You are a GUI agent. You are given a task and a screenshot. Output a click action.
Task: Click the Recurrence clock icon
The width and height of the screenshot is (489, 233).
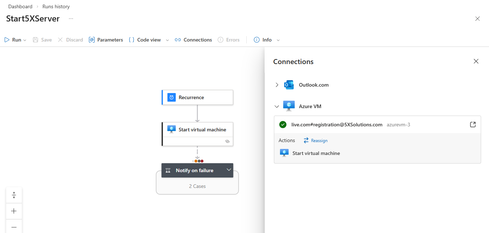tap(172, 97)
